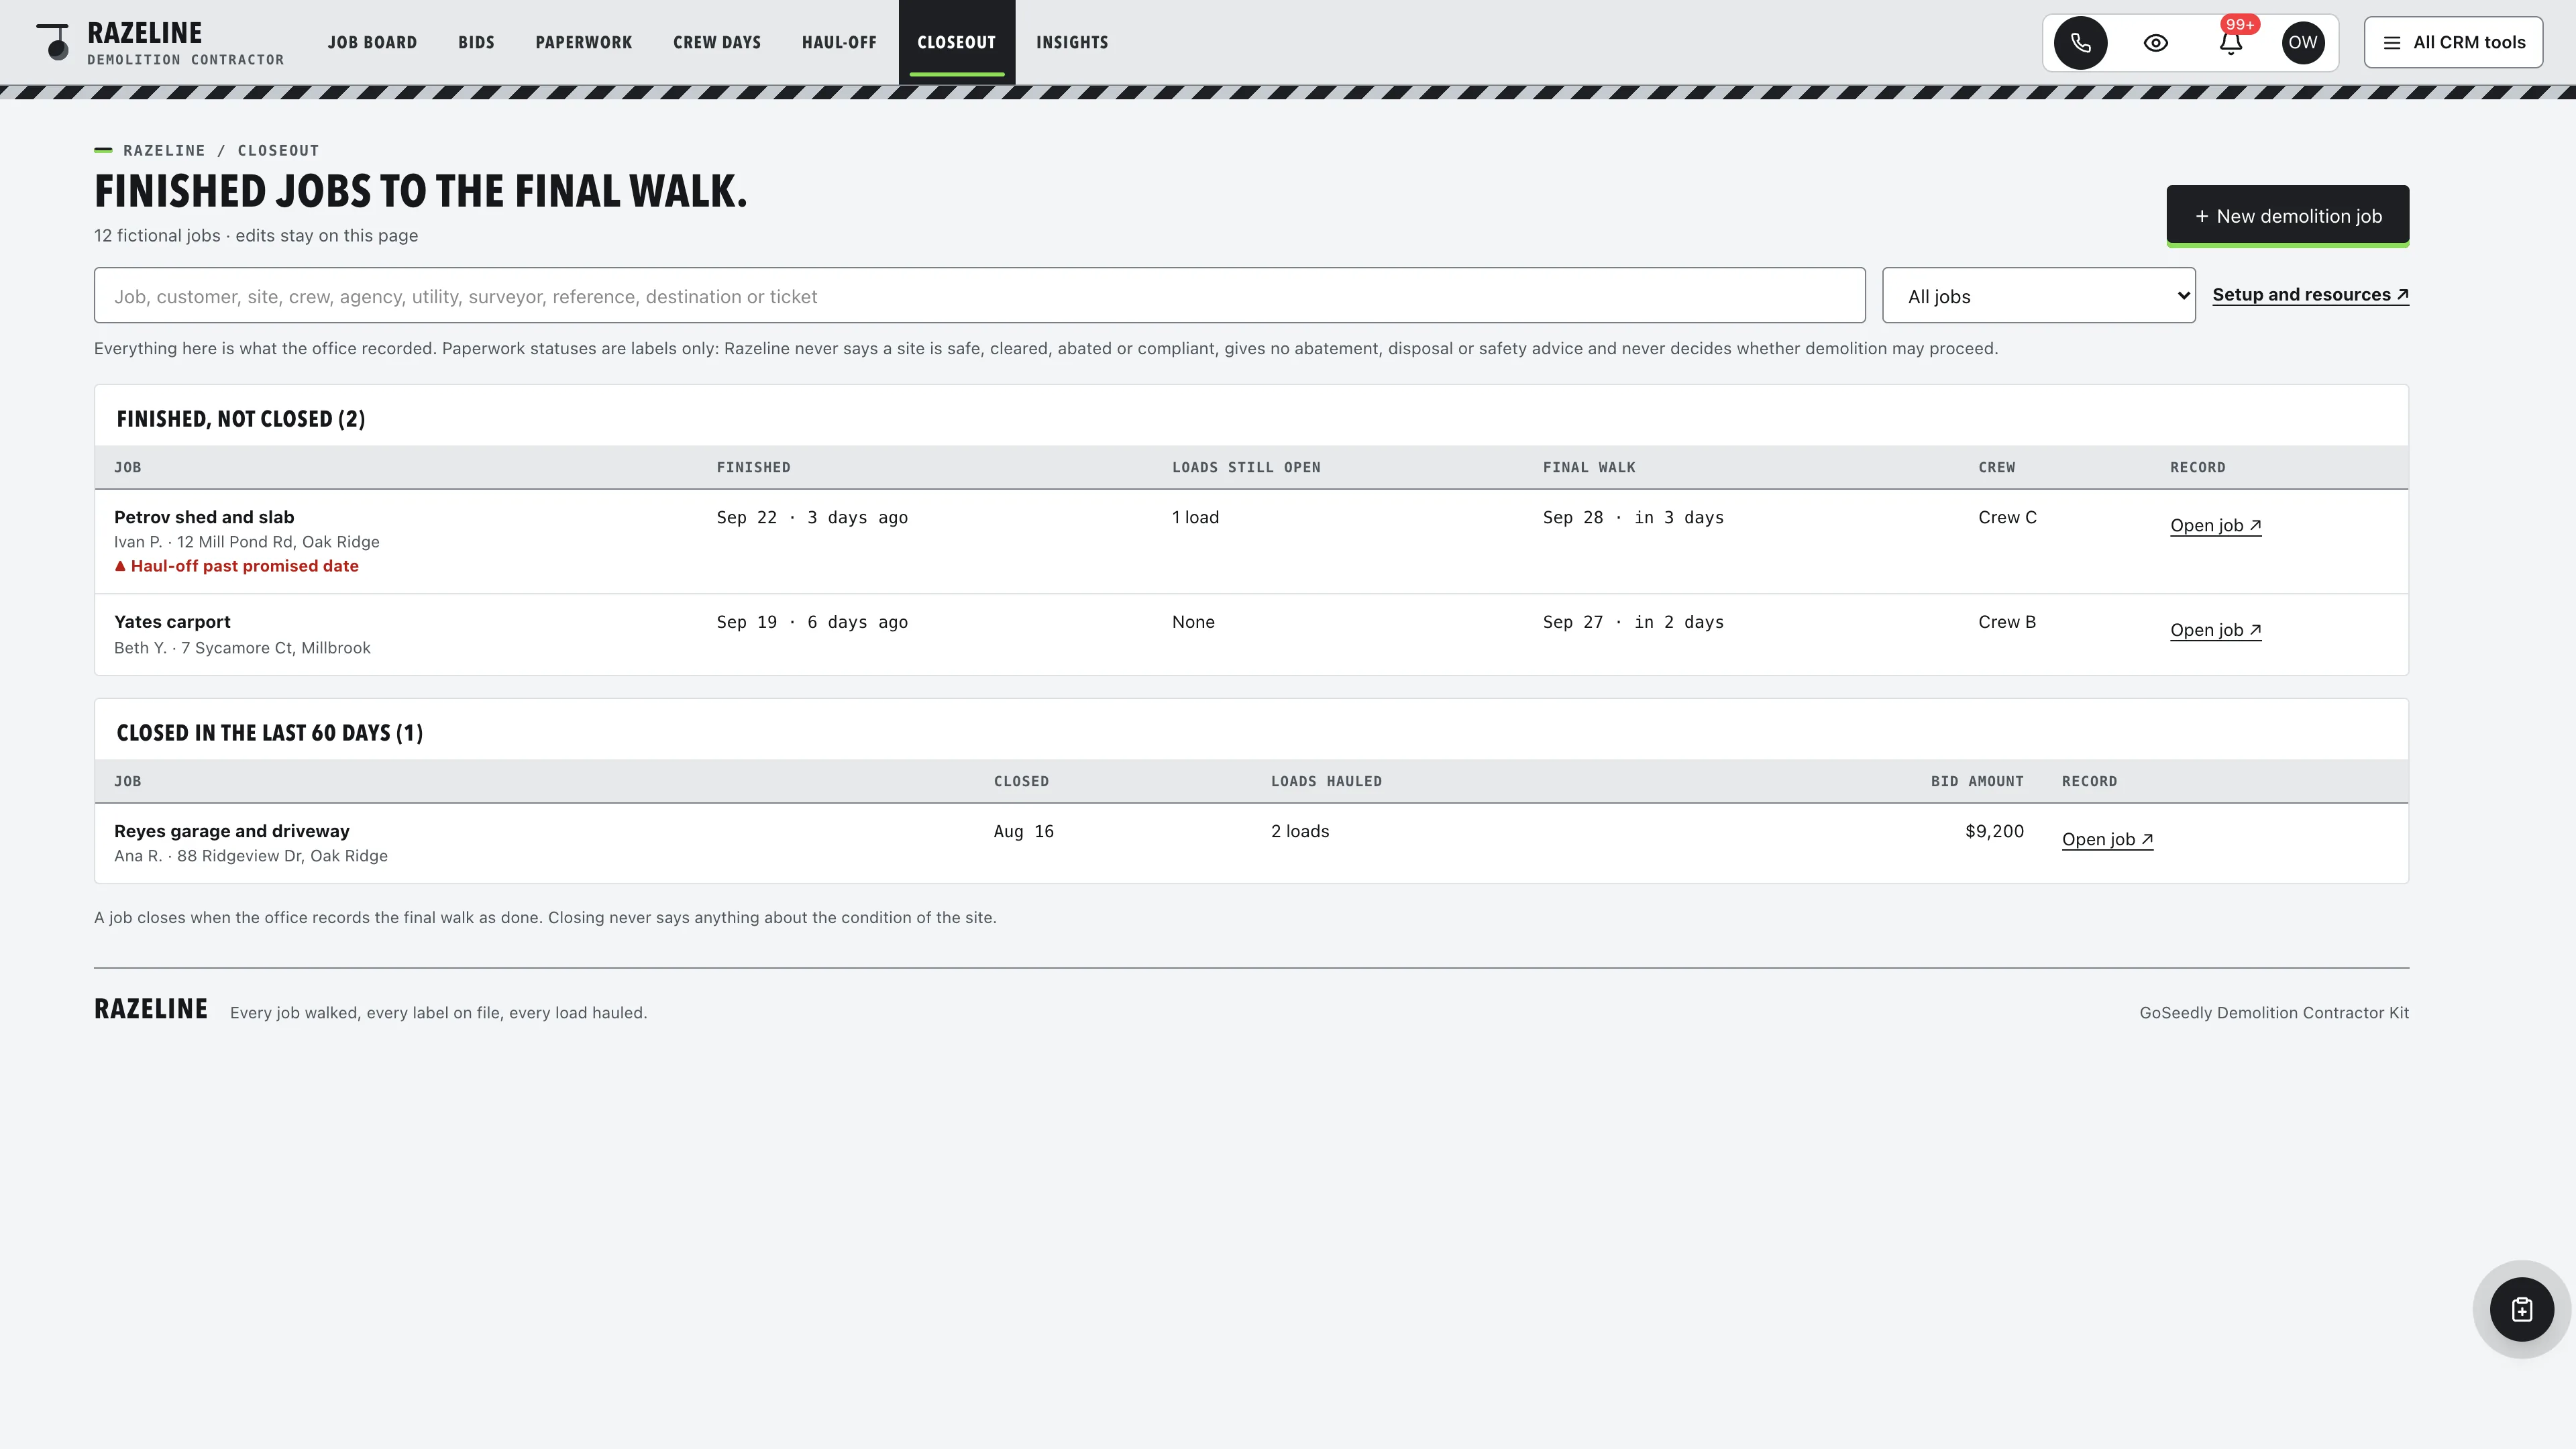Click the 2 loads cell
The height and width of the screenshot is (1449, 2576).
click(1300, 831)
